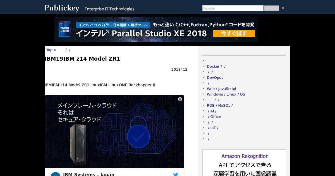Click the article title IBM z14 Model ZR1
The width and height of the screenshot is (335, 176).
82,59
